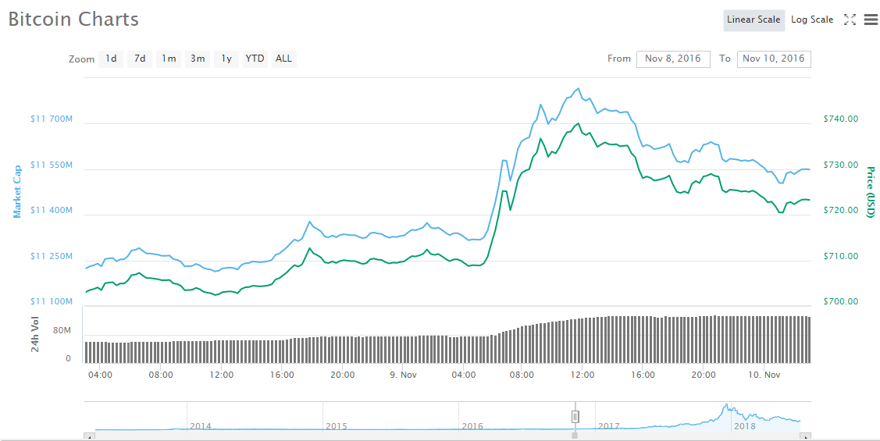Click the 24h Vol axis label

click(35, 334)
